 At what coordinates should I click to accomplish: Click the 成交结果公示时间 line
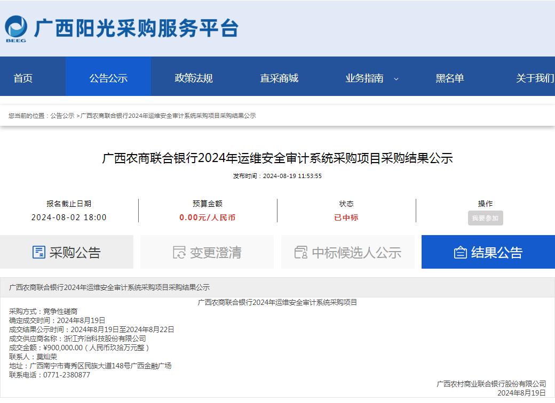click(91, 329)
